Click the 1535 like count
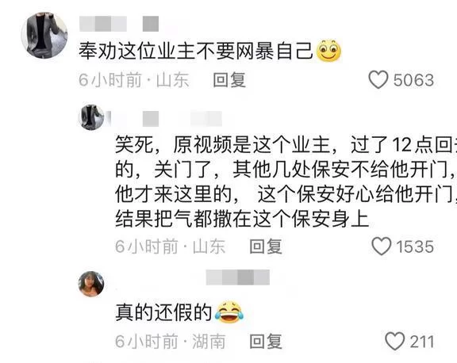This screenshot has width=457, height=363. click(x=415, y=246)
